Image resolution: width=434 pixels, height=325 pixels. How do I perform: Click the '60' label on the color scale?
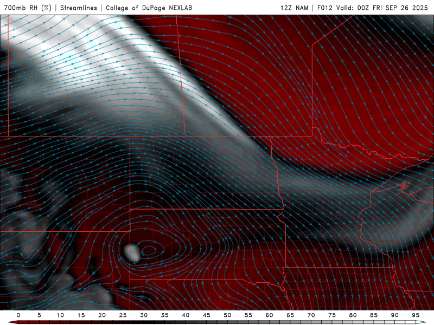(x=269, y=315)
